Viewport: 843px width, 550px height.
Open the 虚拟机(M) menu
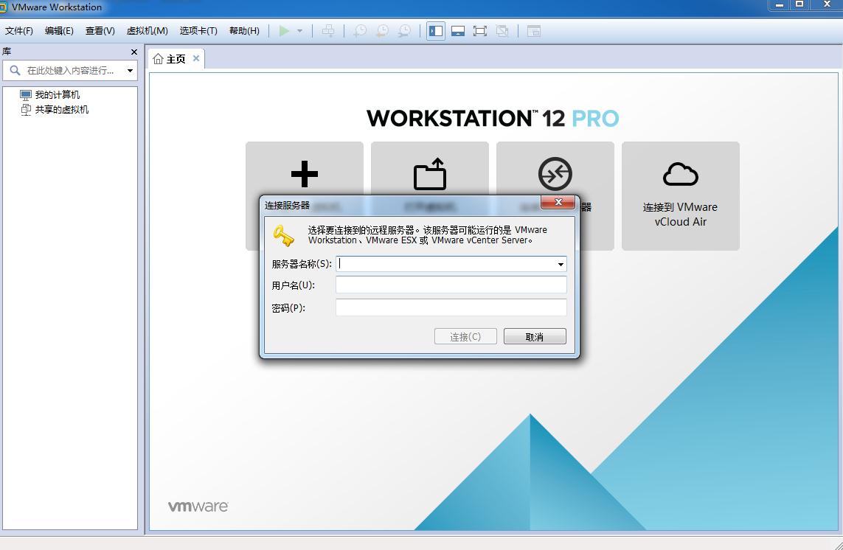(147, 31)
